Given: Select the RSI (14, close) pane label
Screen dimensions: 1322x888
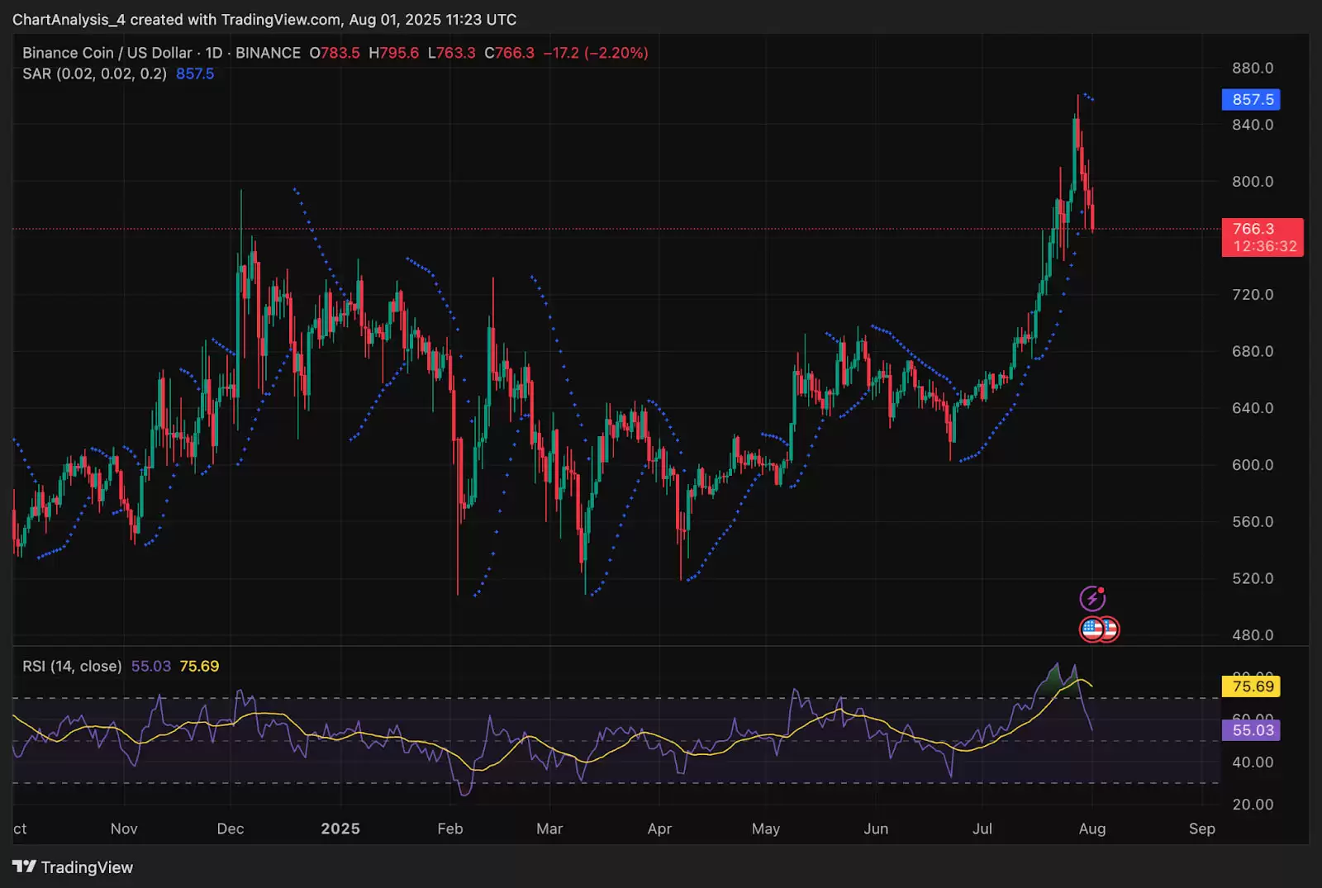Looking at the screenshot, I should (72, 665).
